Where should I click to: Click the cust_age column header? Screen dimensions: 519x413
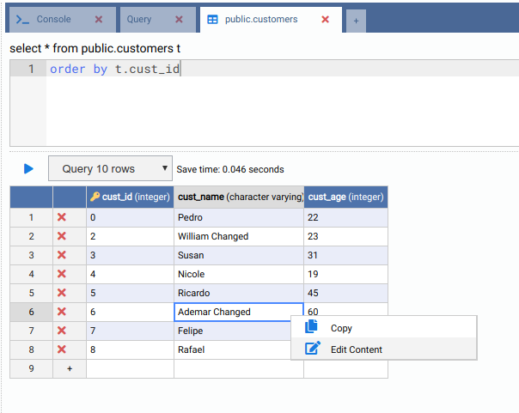(x=345, y=197)
